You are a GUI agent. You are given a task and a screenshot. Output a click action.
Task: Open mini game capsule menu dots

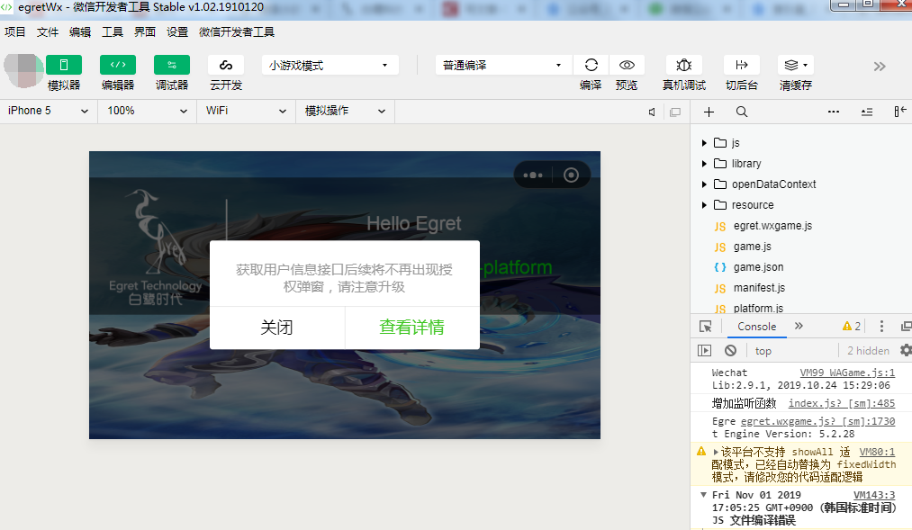point(533,175)
